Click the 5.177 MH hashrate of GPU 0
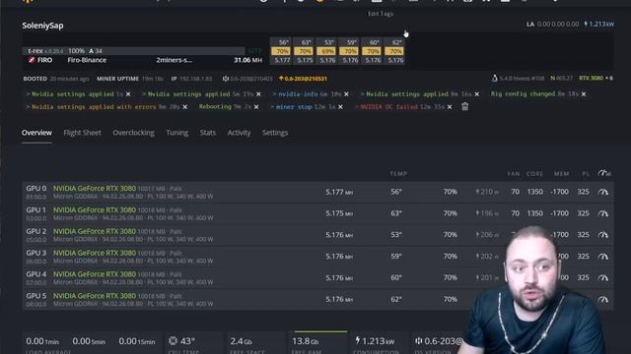This screenshot has width=631, height=354. [339, 193]
